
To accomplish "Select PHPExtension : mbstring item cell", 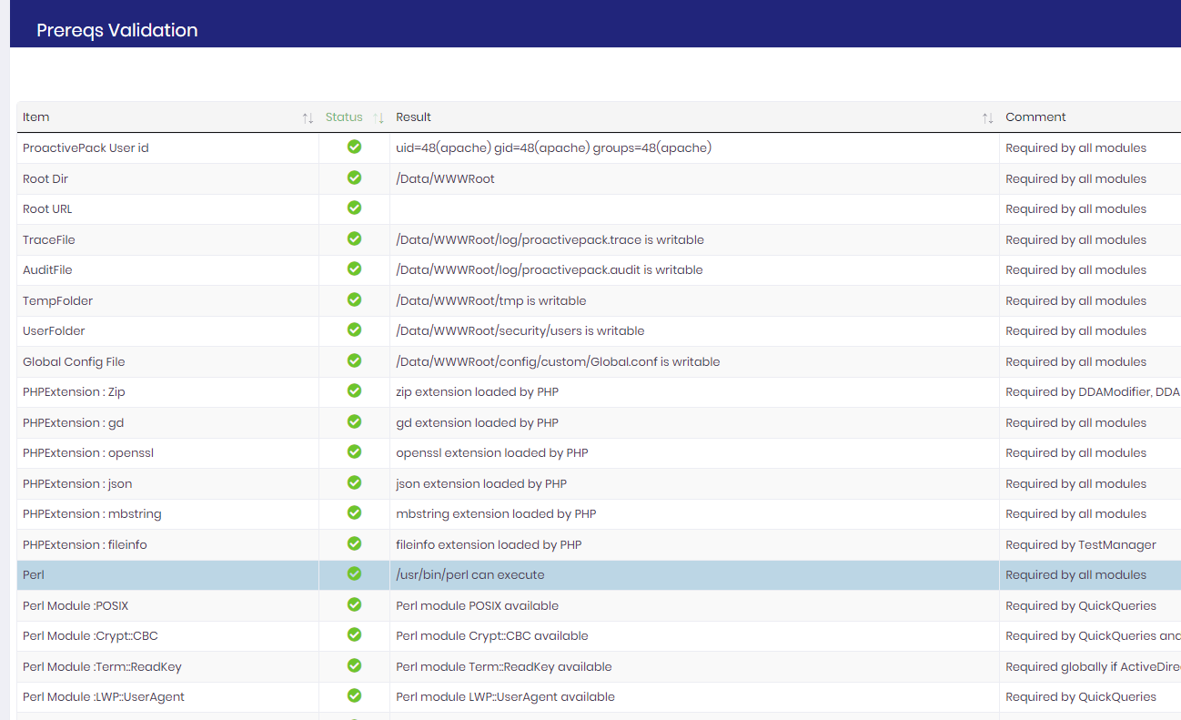I will point(167,513).
